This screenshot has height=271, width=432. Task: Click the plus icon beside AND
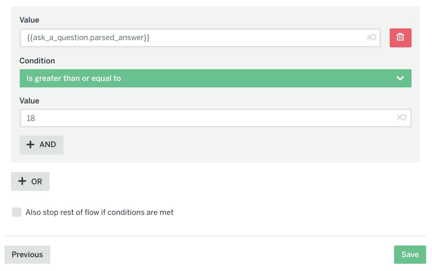point(31,145)
